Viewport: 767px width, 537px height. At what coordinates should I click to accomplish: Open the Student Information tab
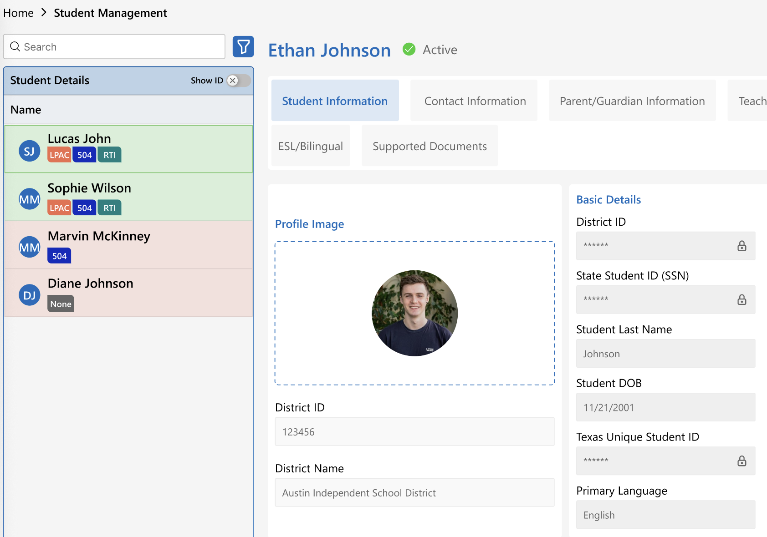point(335,101)
